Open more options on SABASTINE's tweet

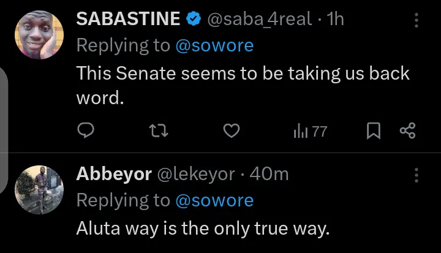(x=417, y=20)
